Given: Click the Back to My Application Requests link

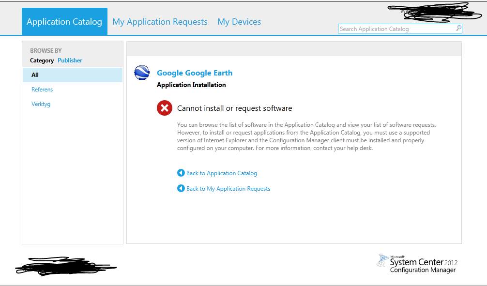Looking at the screenshot, I should [x=228, y=189].
